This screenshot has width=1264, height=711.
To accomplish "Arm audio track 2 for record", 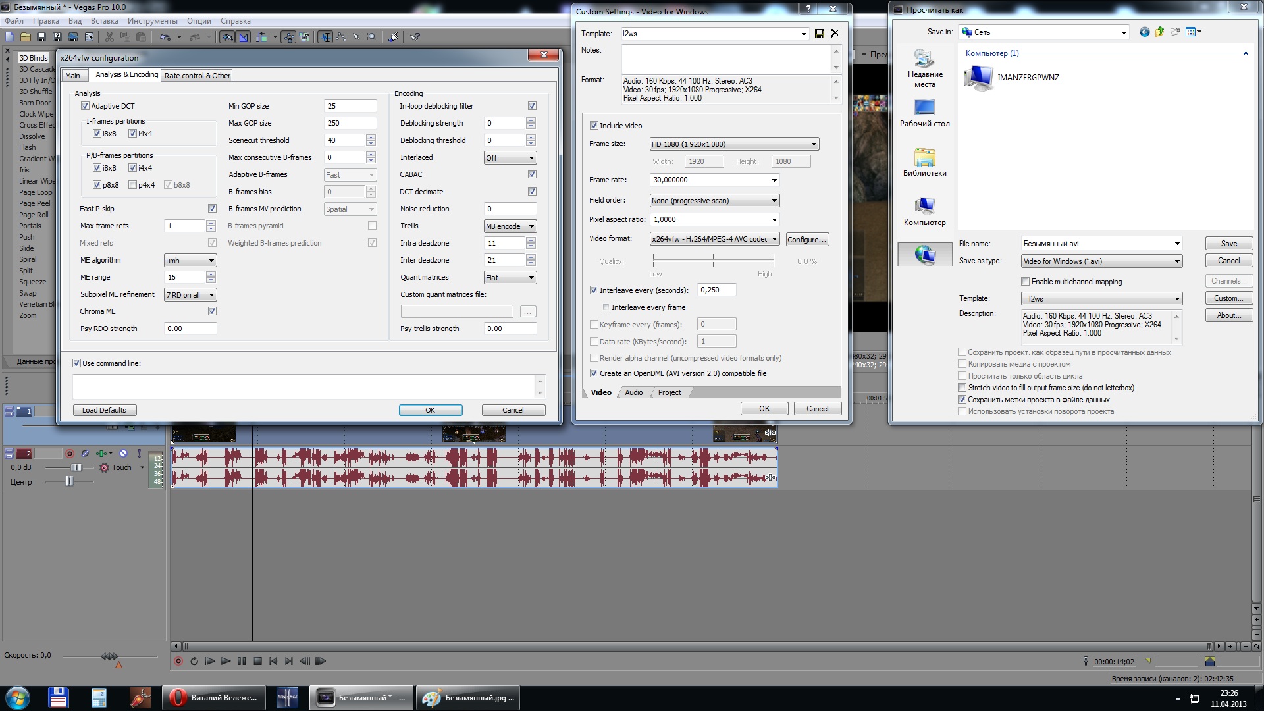I will click(69, 454).
